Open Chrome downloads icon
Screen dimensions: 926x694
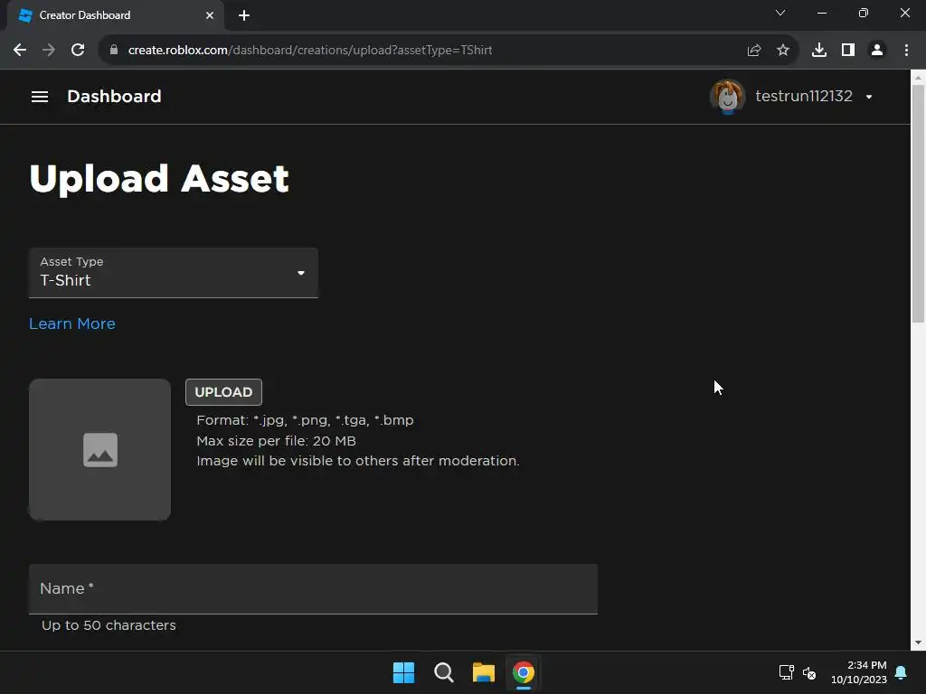pos(819,51)
